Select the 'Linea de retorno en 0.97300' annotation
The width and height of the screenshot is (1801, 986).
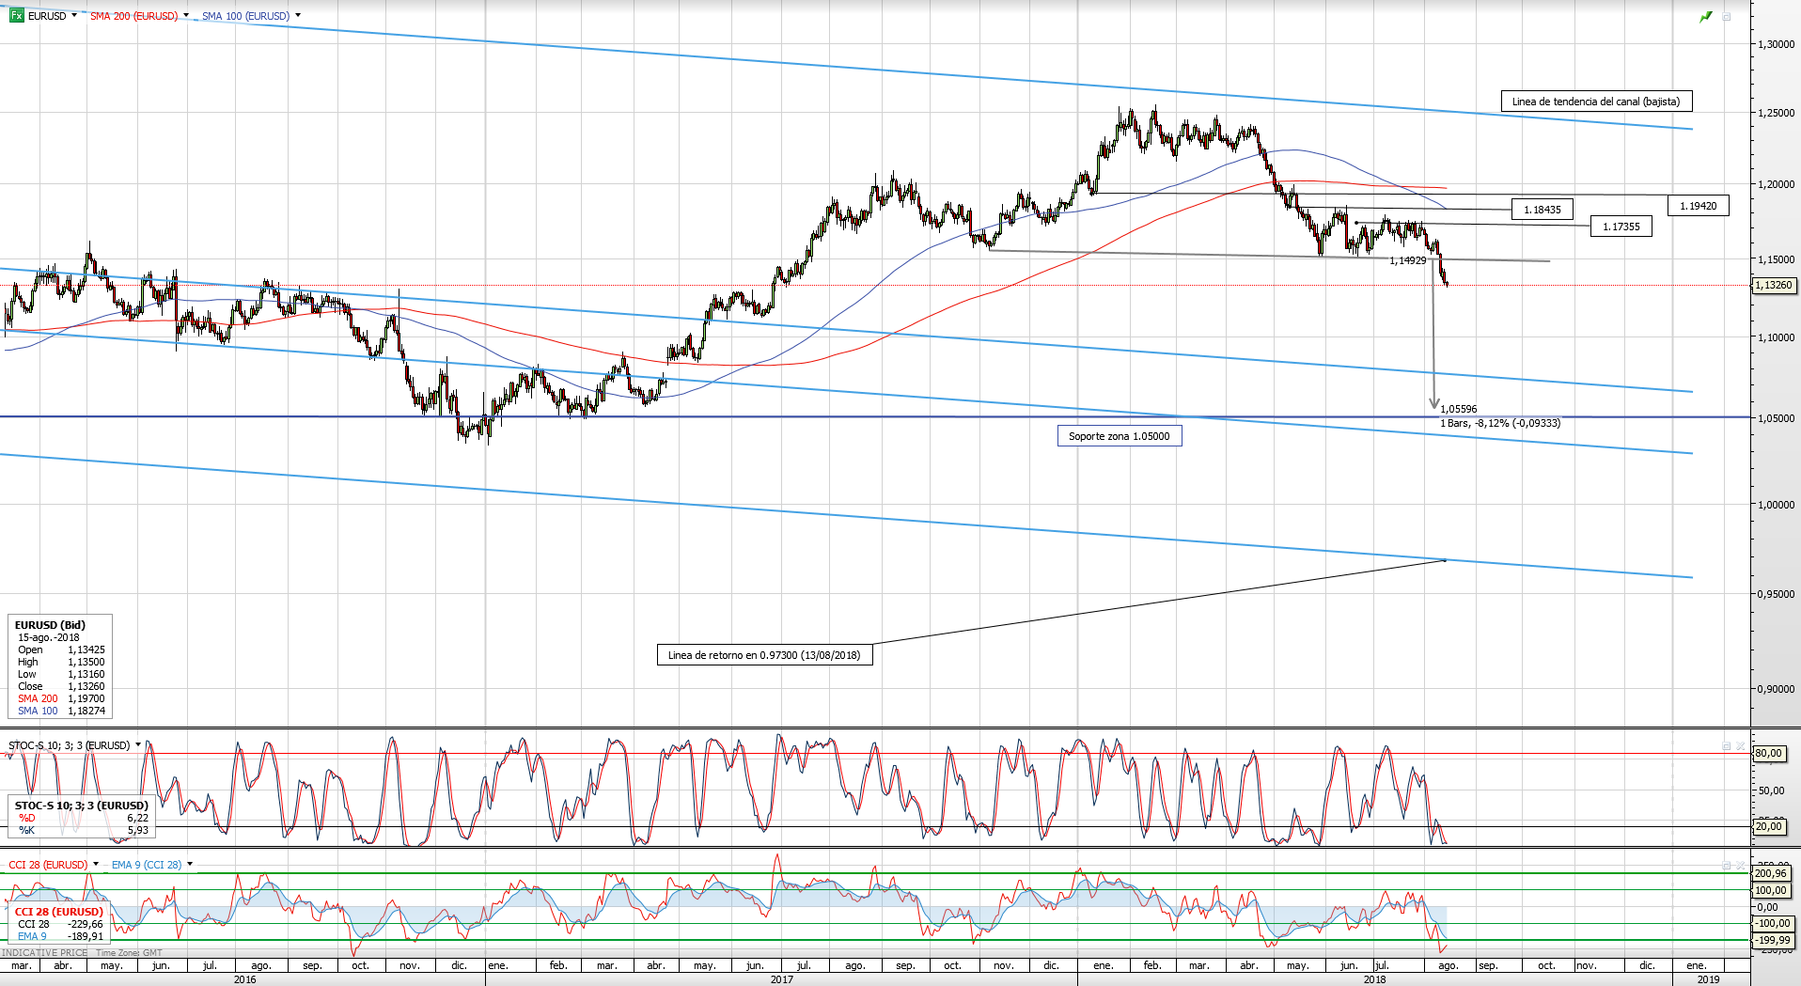click(x=764, y=655)
